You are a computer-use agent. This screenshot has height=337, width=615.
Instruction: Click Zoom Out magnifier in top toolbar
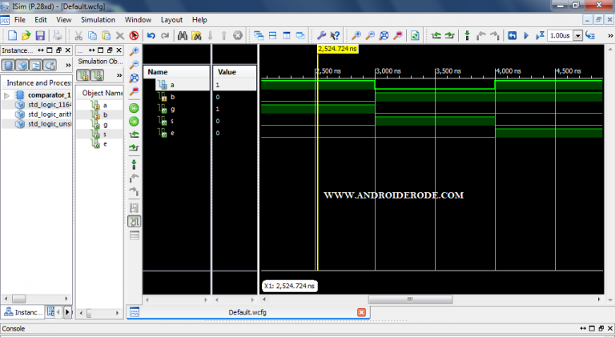click(370, 36)
